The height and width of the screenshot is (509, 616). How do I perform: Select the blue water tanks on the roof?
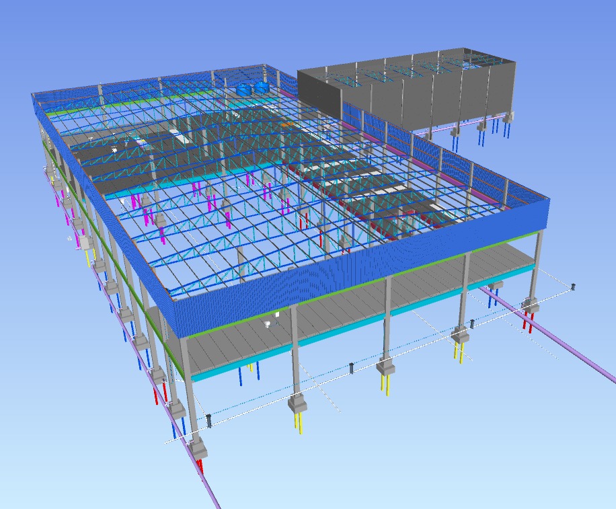point(252,88)
